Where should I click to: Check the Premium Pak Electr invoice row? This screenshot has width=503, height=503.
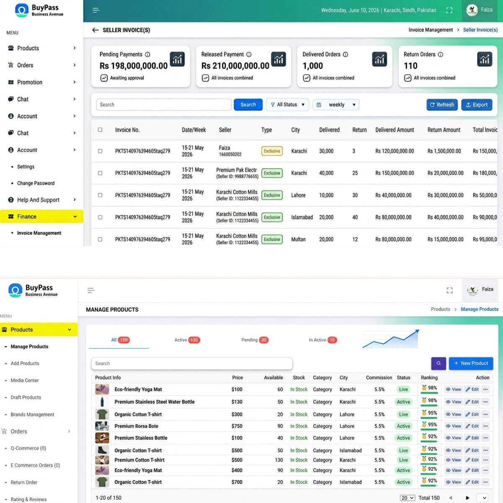(x=100, y=173)
